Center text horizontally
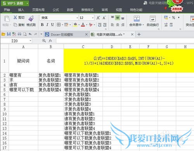This screenshot has width=194, height=151. (x=118, y=24)
